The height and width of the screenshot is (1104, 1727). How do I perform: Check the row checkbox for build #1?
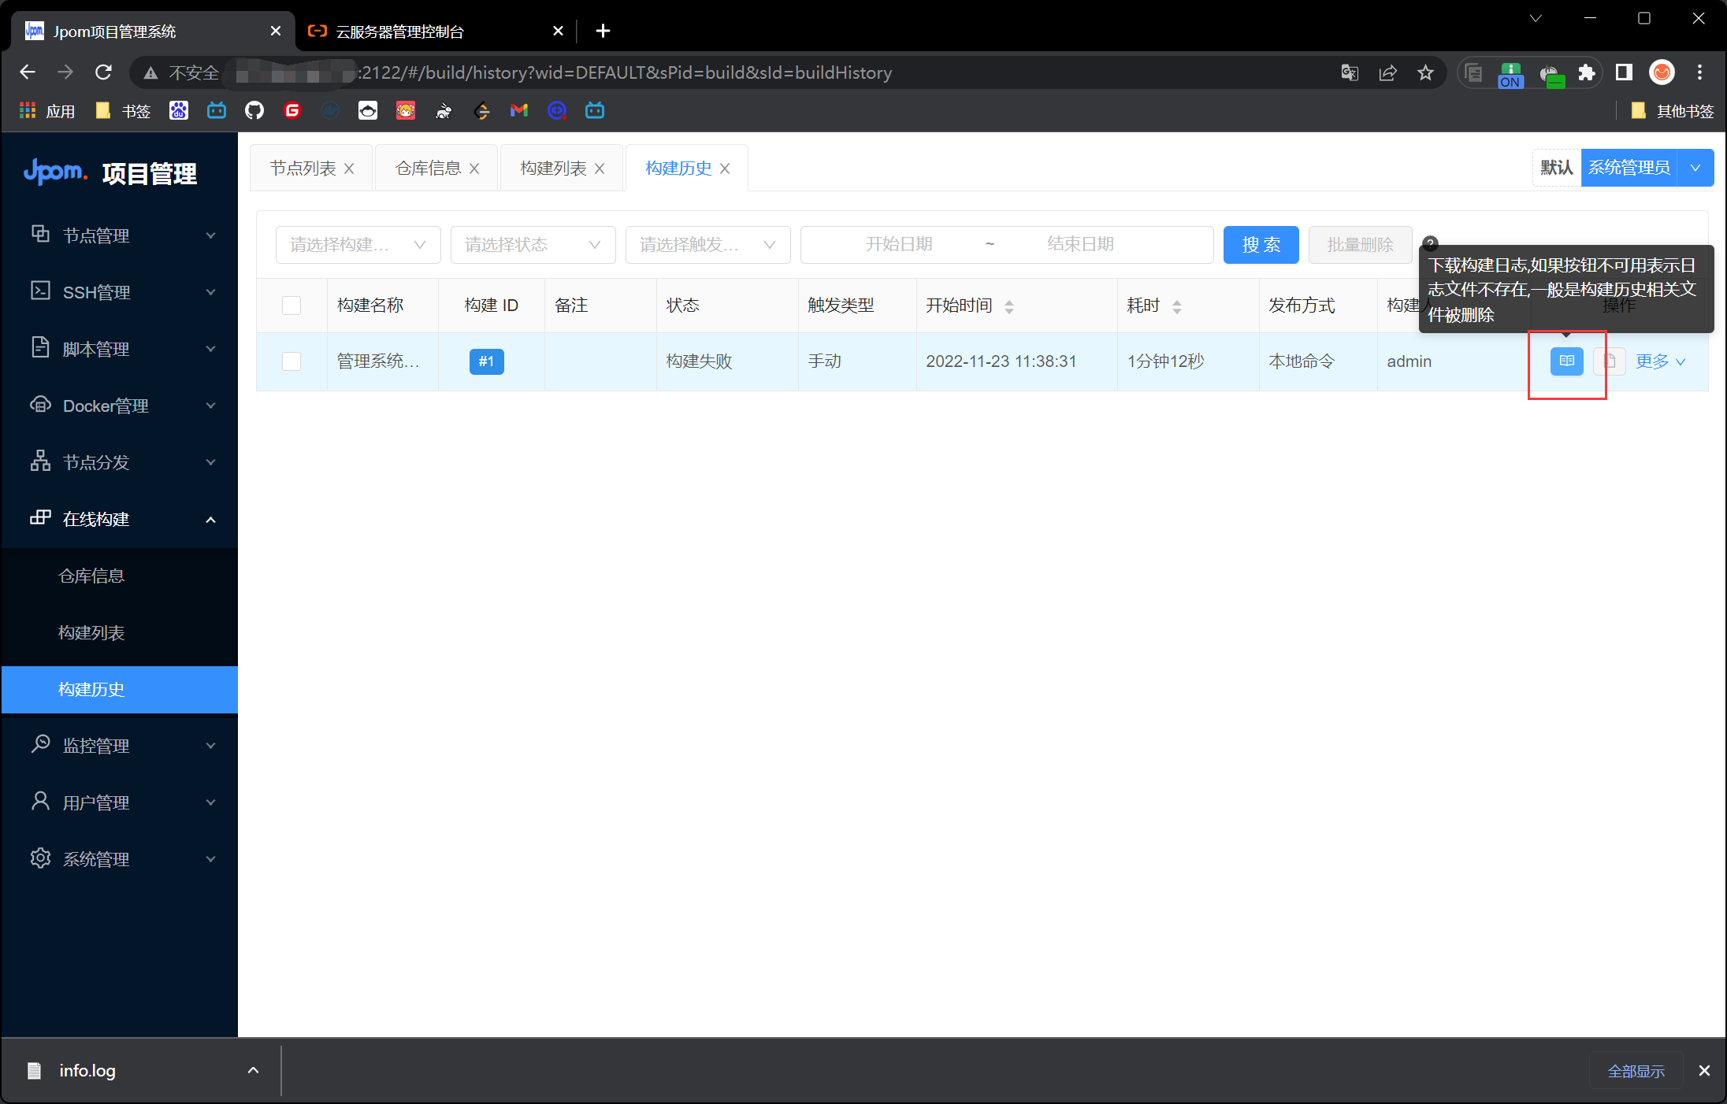292,361
